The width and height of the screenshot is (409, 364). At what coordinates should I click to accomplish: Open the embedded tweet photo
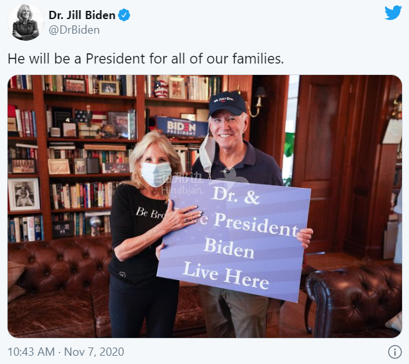[x=205, y=206]
